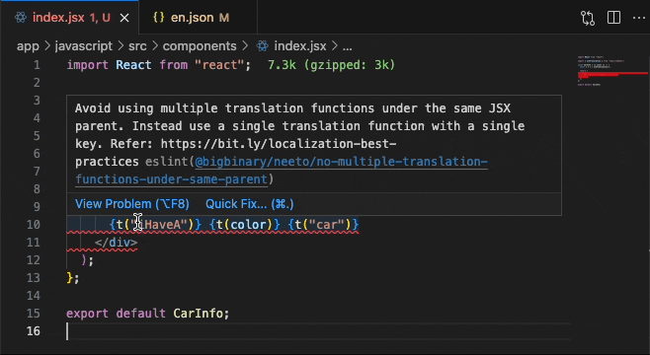Click the 'React' identifier on line 1
The width and height of the screenshot is (650, 355).
click(x=133, y=65)
